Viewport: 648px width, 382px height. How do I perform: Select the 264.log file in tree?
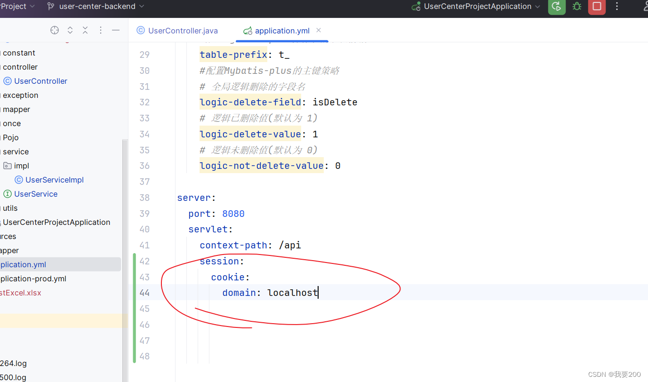click(x=13, y=363)
